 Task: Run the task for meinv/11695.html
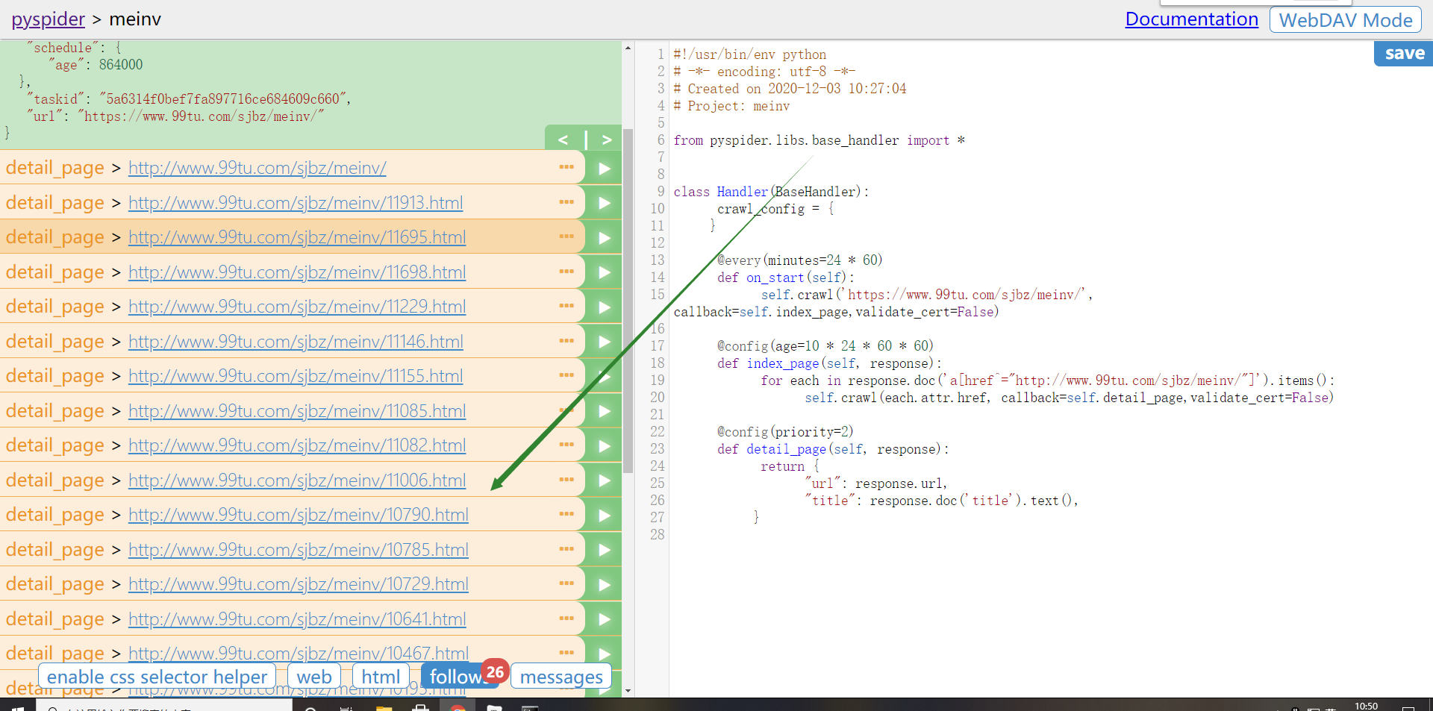point(604,237)
